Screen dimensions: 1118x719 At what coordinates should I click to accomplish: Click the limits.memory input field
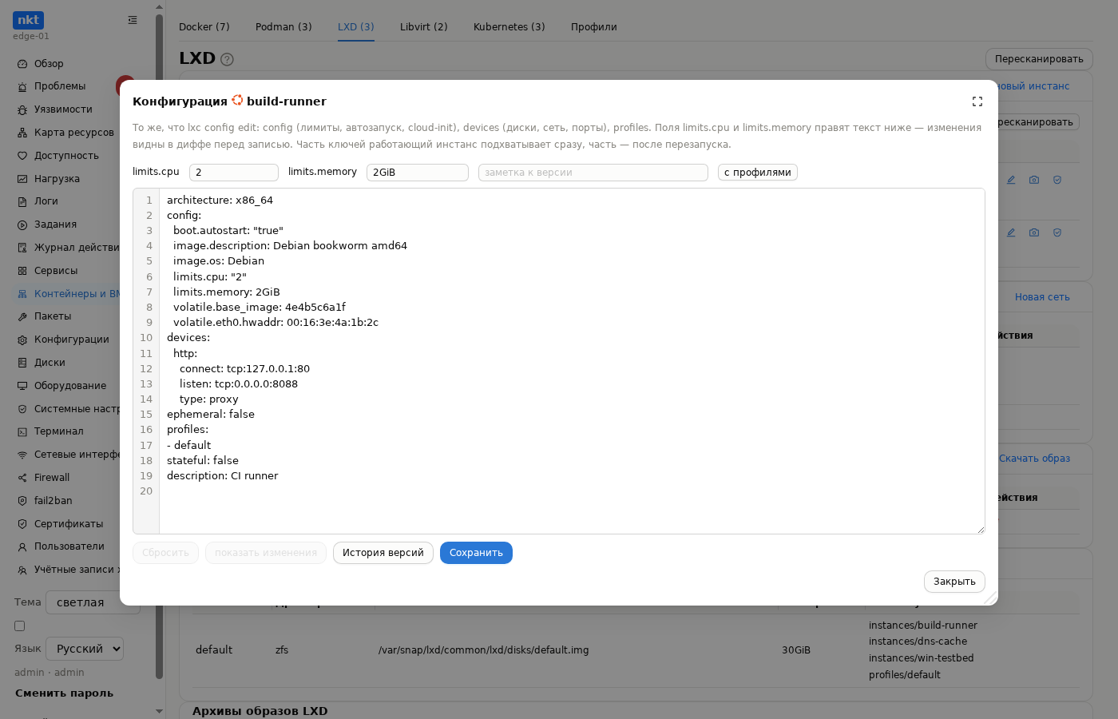point(418,173)
